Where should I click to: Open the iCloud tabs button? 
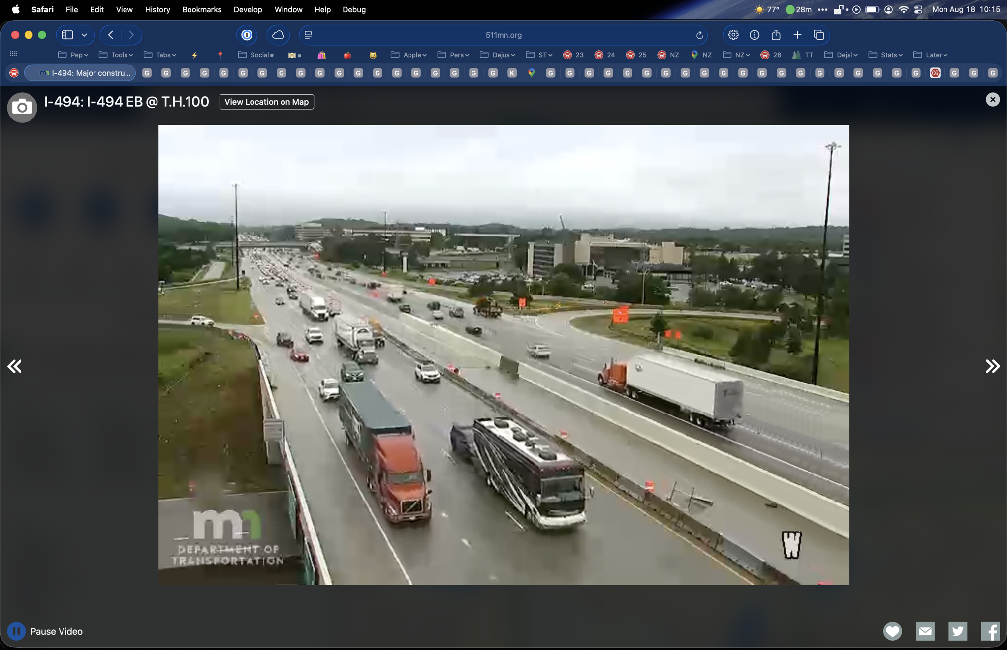278,35
